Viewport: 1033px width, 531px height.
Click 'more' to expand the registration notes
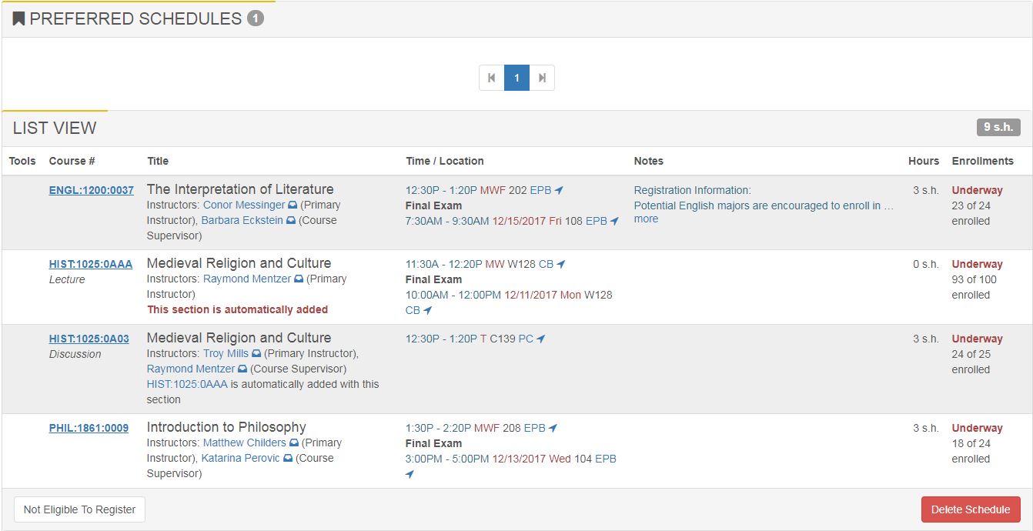tap(646, 219)
